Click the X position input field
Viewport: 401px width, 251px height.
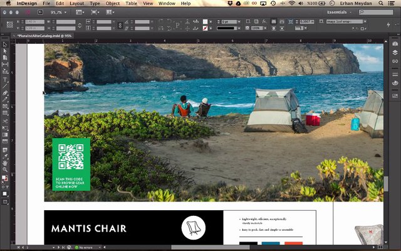tap(35, 22)
